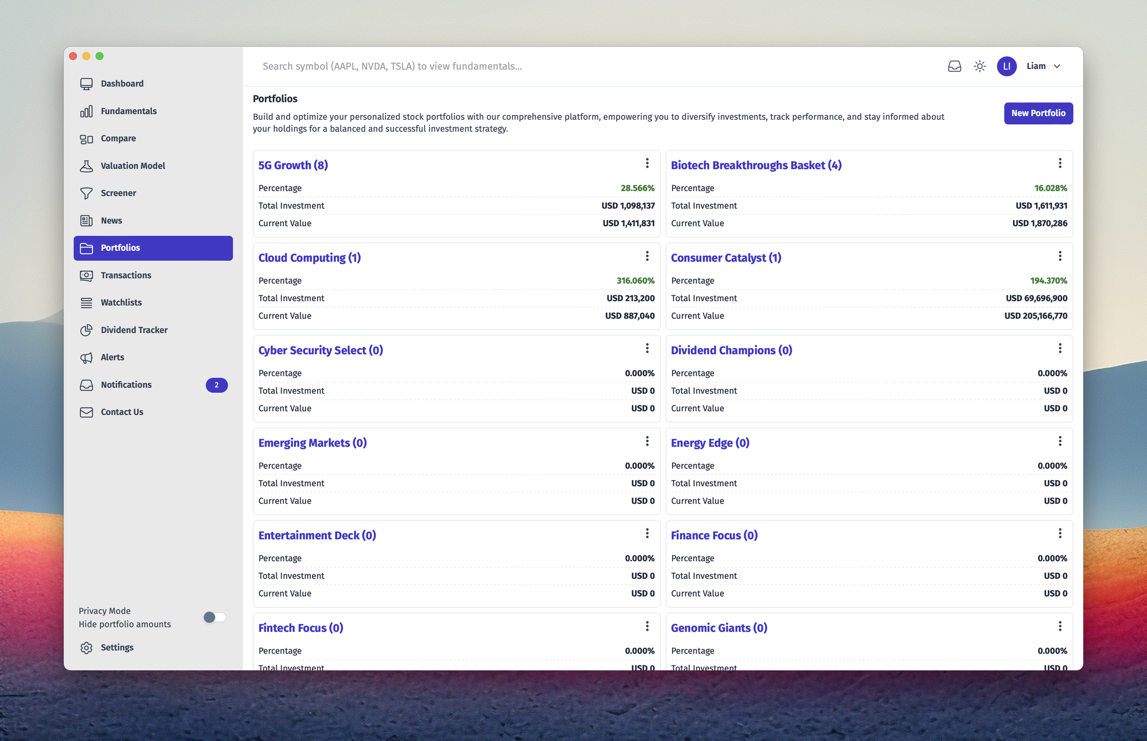Toggle the sun theme icon
Screen dimensions: 1147x741
[980, 67]
